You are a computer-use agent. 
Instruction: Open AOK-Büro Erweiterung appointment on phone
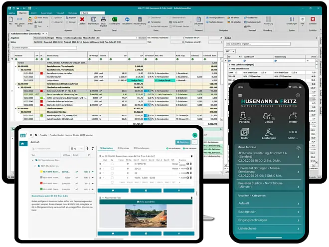[269, 157]
